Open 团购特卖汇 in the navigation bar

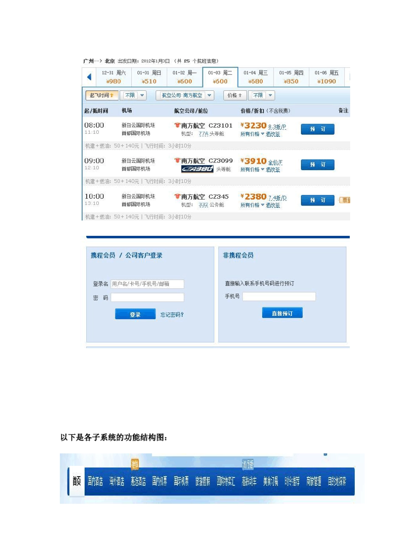[226, 482]
